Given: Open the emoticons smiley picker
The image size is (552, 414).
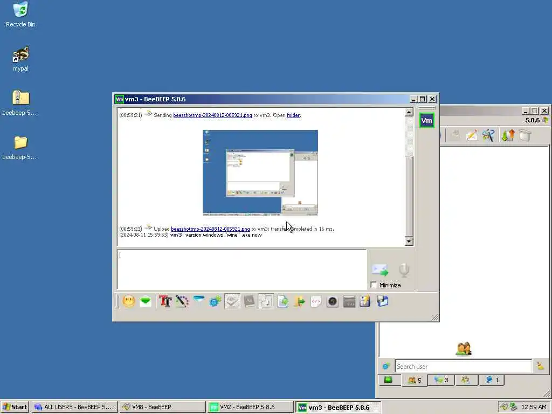Looking at the screenshot, I should (x=129, y=301).
